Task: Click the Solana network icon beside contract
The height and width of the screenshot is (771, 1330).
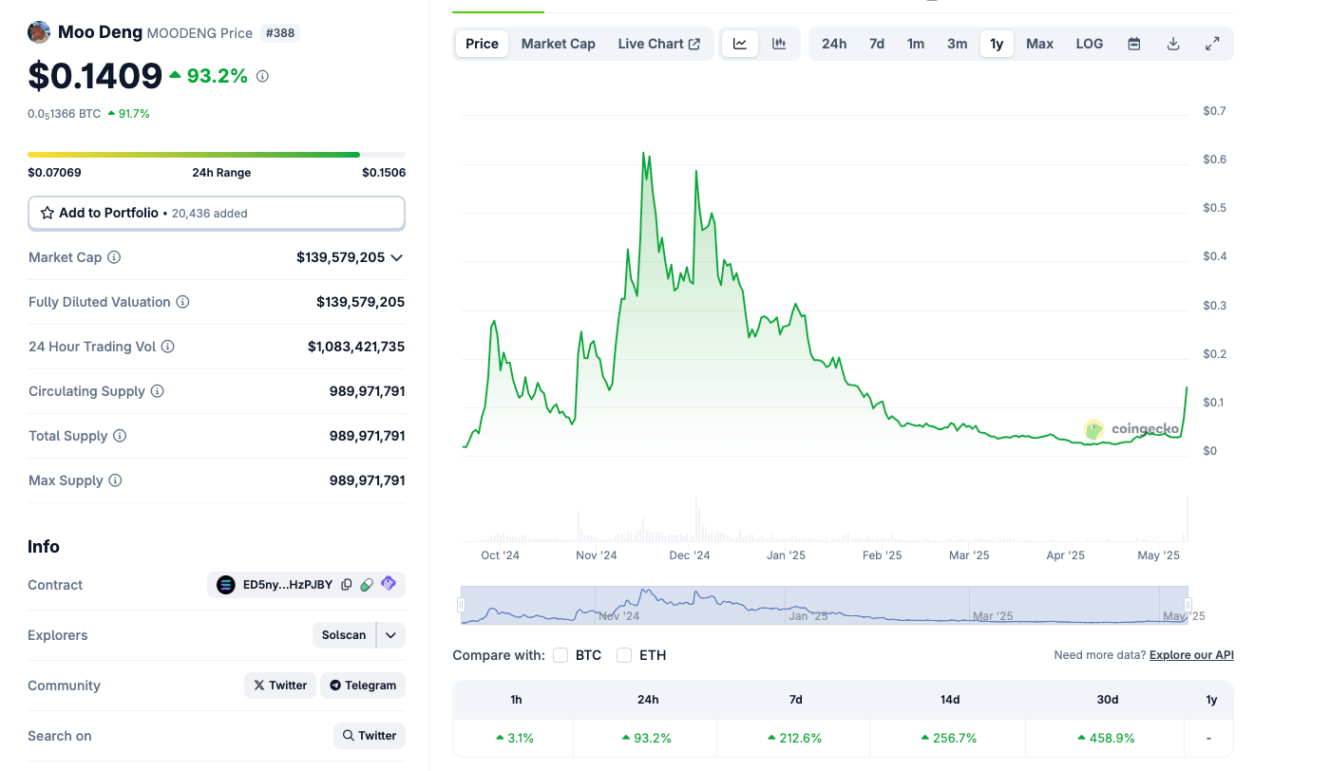Action: 225,585
